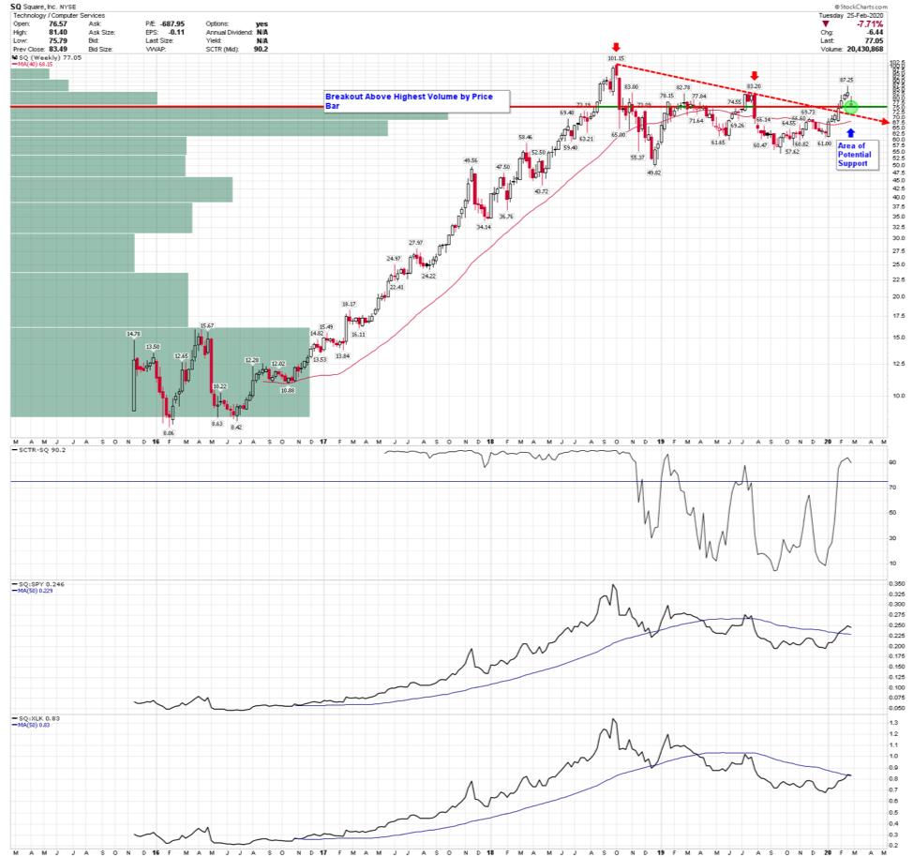Select the Area of Potential Support label

[853, 155]
